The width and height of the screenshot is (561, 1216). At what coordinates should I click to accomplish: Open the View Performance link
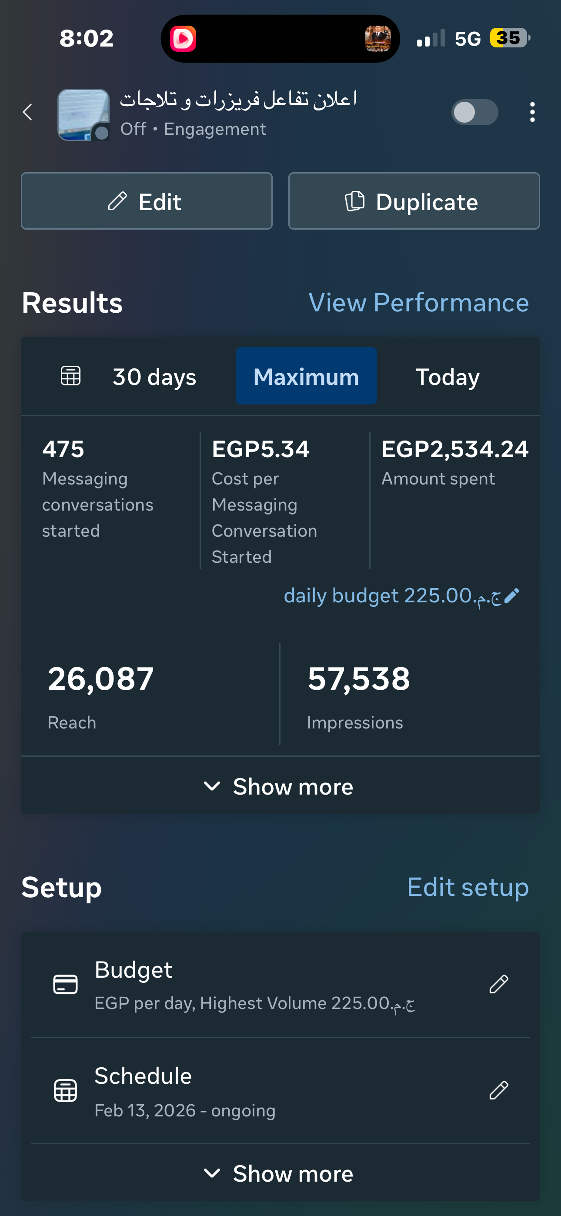click(418, 303)
